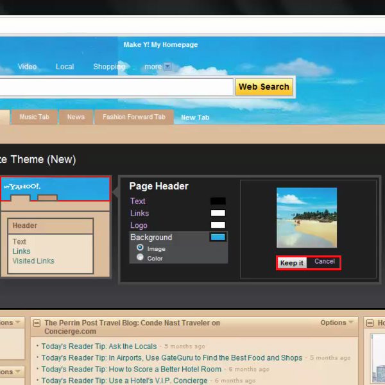Click the New Tab link
The height and width of the screenshot is (385, 385).
pos(195,117)
